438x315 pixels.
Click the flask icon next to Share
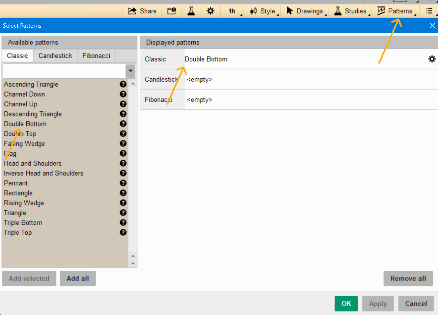coord(191,11)
